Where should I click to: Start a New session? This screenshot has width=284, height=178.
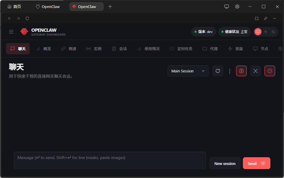tap(225, 163)
